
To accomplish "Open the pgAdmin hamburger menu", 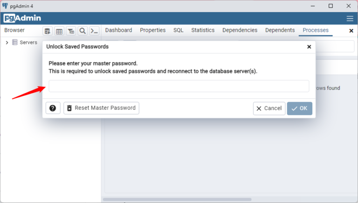I will tap(350, 19).
